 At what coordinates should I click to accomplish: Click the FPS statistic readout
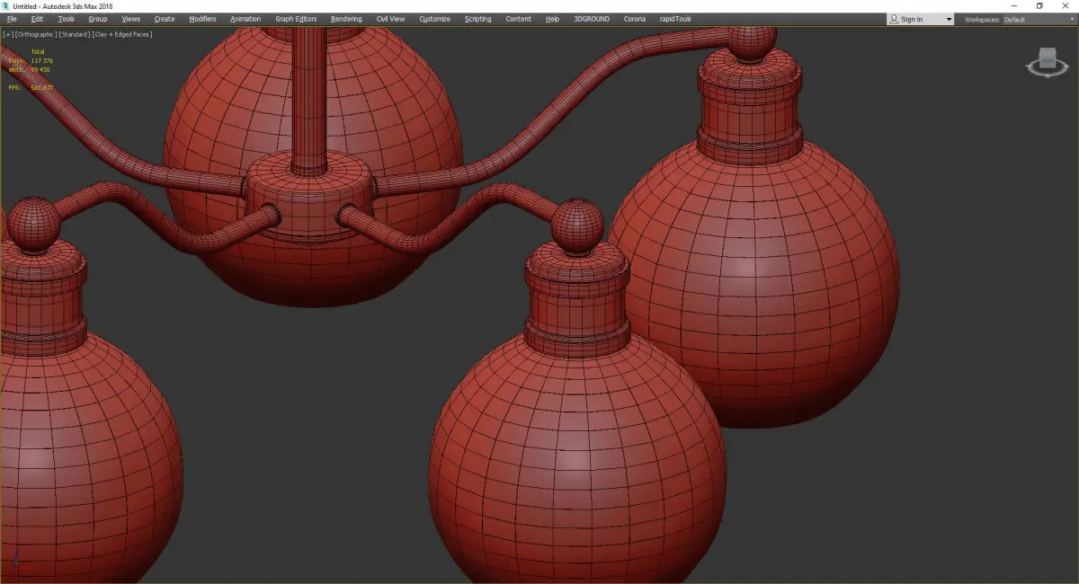(x=30, y=88)
